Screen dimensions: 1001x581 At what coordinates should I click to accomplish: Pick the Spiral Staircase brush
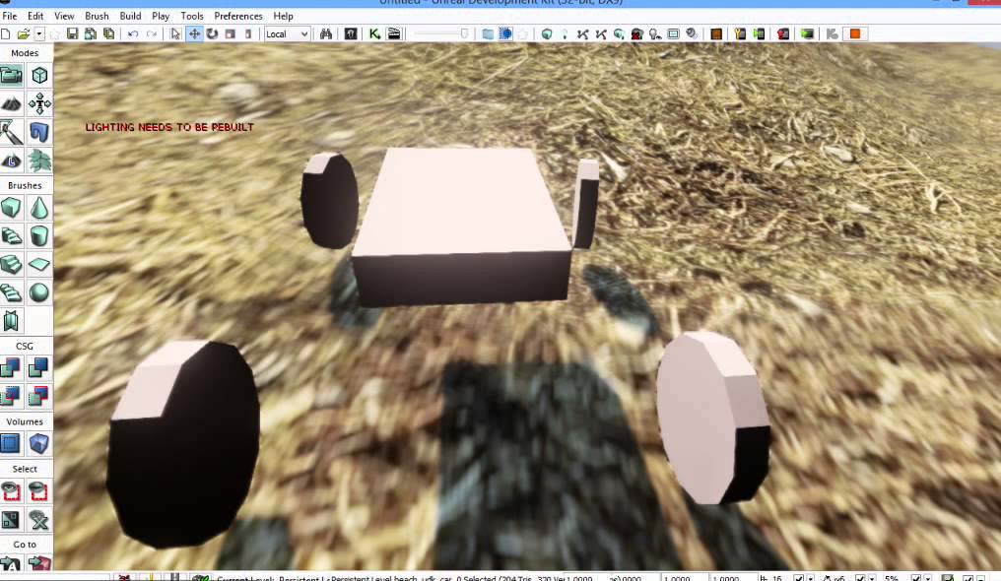pyautogui.click(x=12, y=292)
